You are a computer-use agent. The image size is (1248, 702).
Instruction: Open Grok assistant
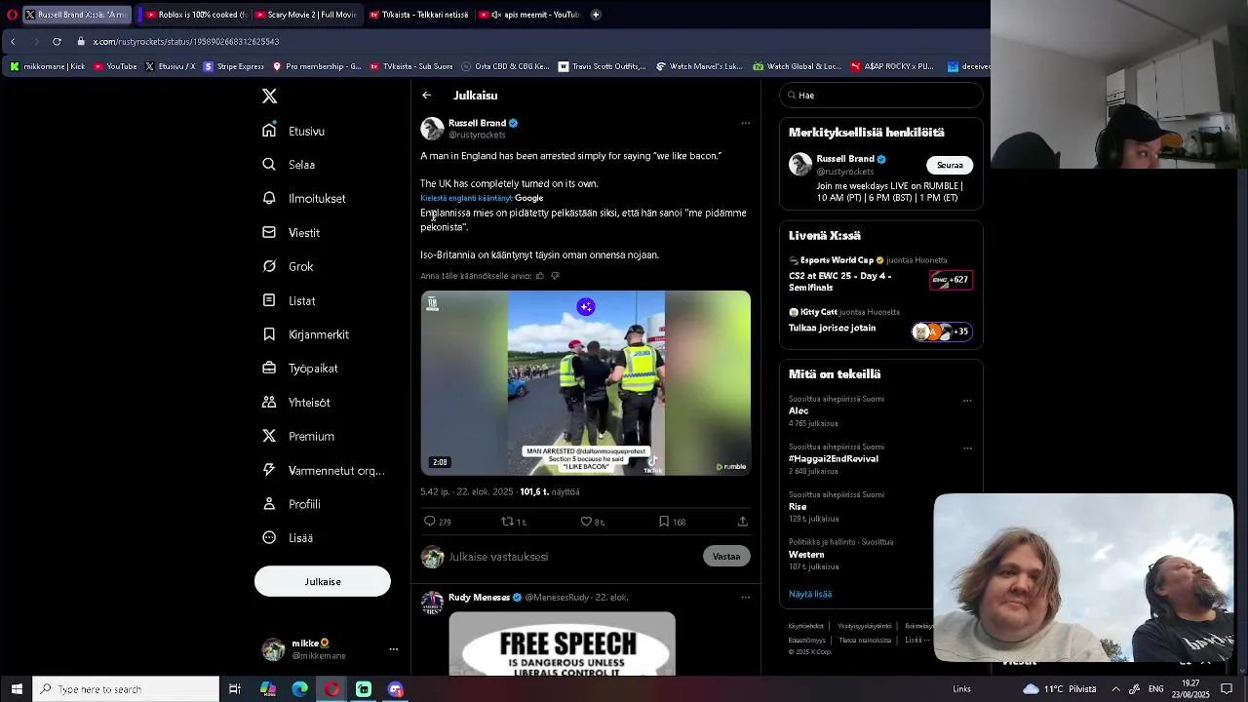click(x=288, y=266)
